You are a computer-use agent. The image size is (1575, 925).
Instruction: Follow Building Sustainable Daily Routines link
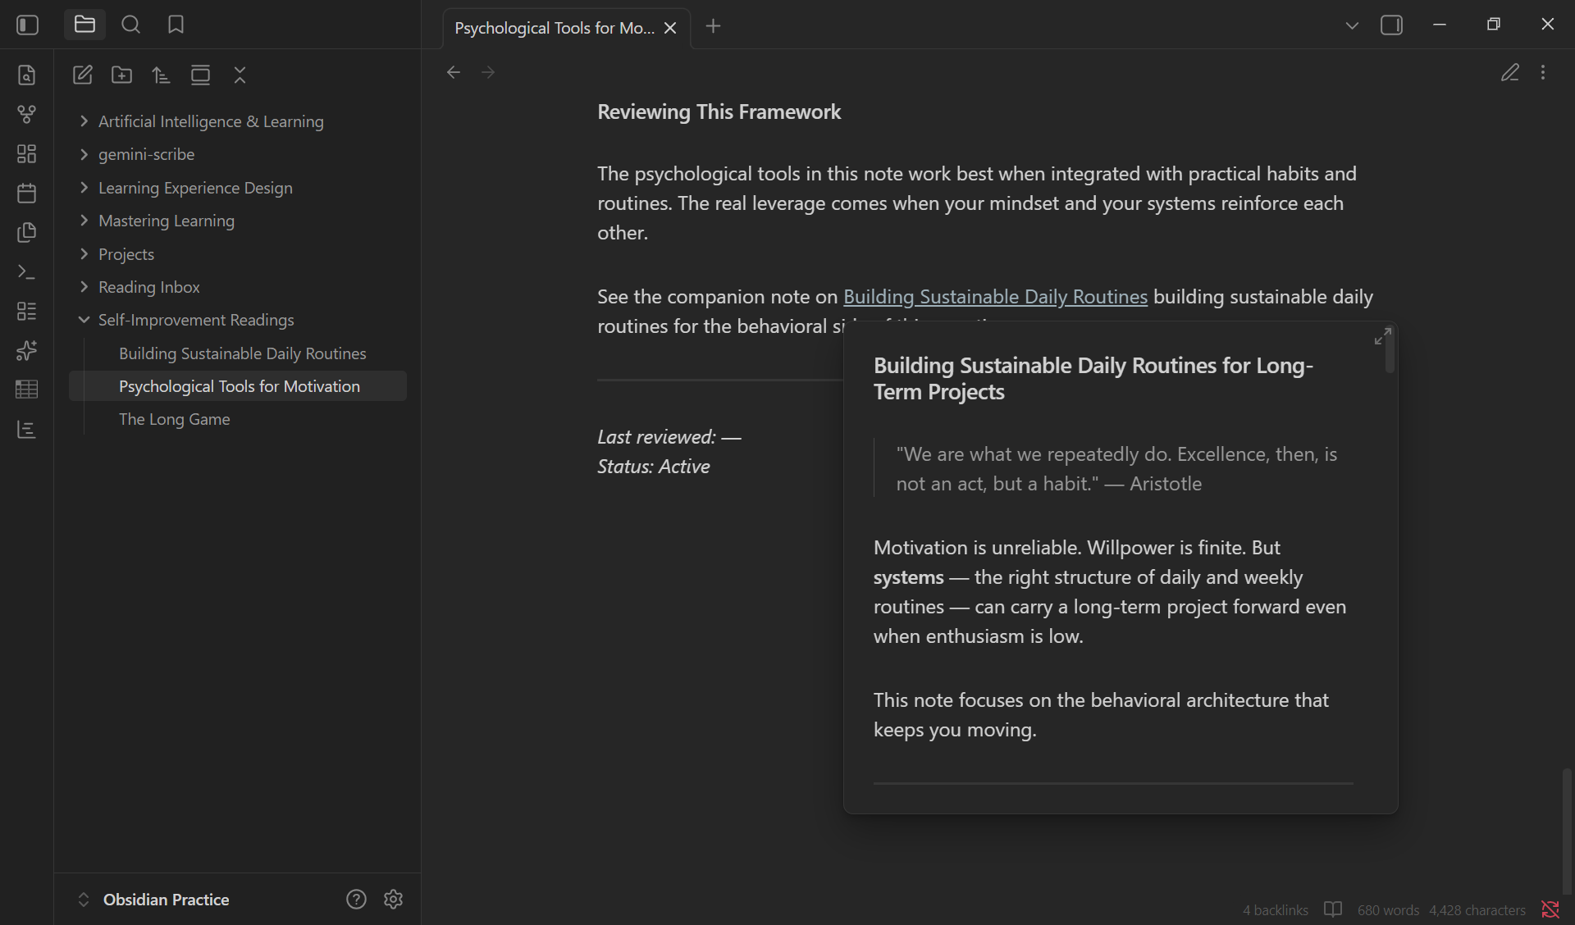coord(995,296)
